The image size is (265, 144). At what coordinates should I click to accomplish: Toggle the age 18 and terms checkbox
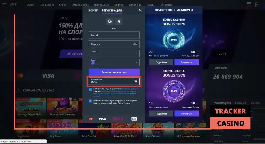[90, 89]
